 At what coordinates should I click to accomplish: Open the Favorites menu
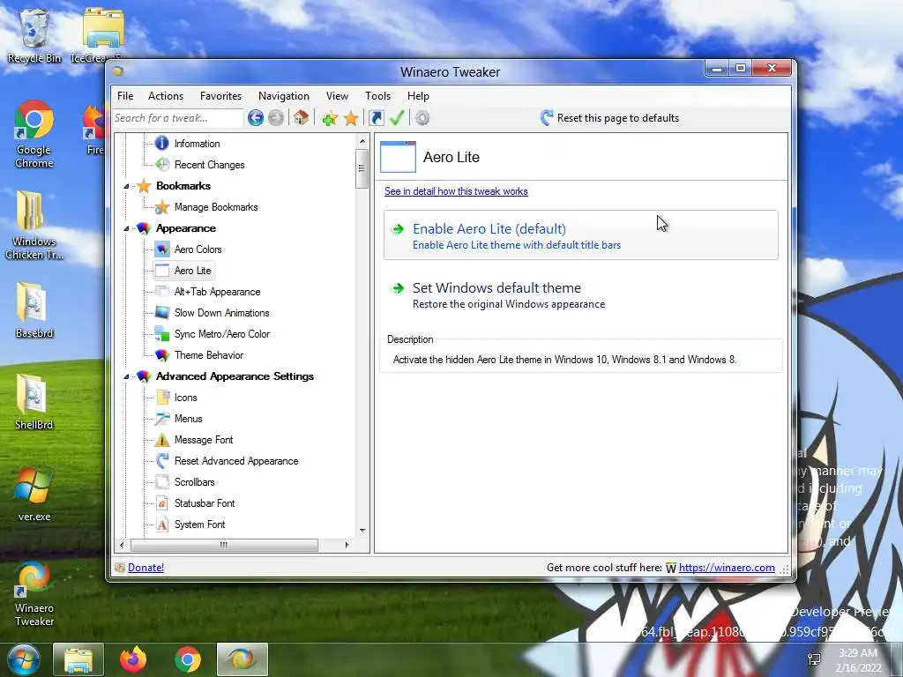click(220, 96)
